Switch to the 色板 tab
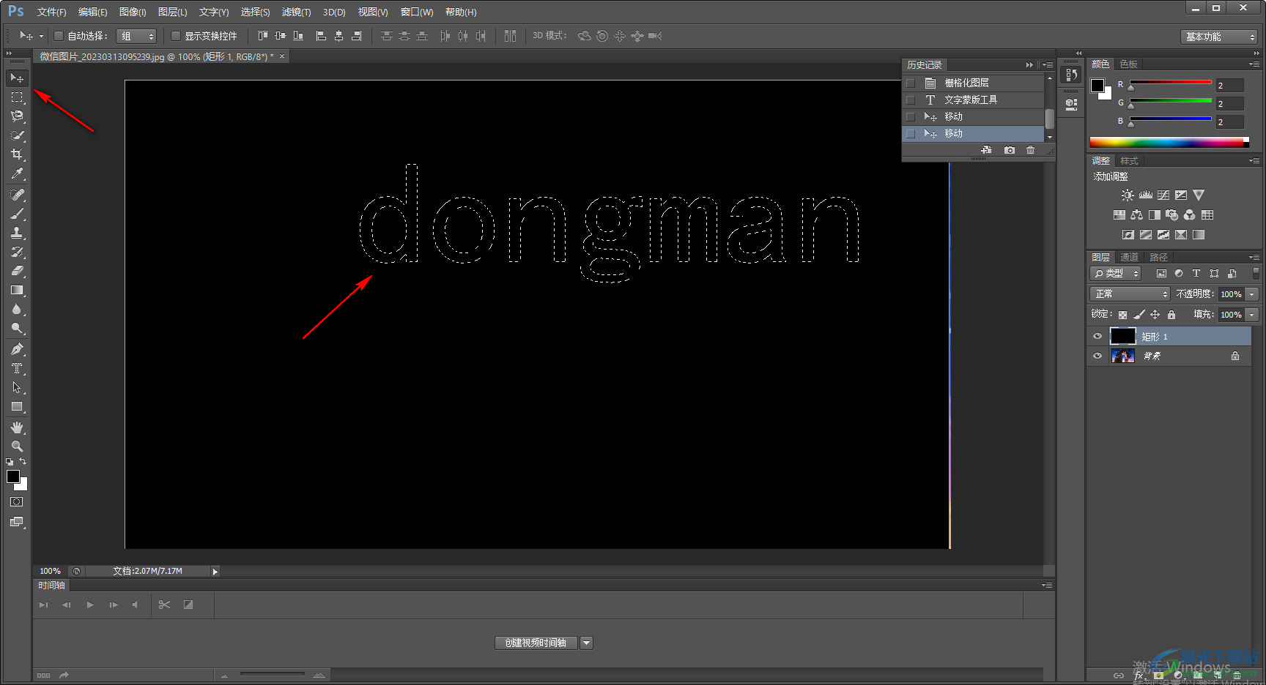The image size is (1266, 685). (1128, 64)
